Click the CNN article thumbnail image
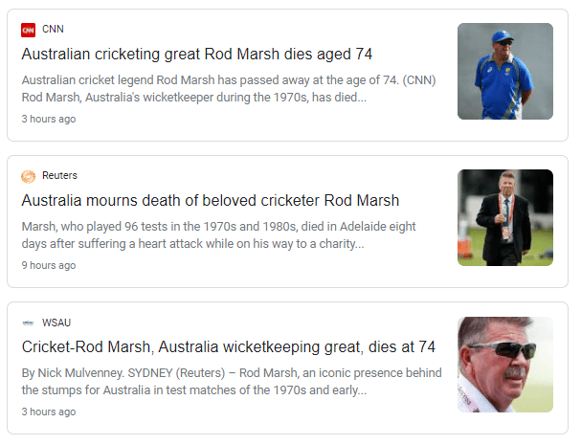This screenshot has width=581, height=445. [x=504, y=72]
